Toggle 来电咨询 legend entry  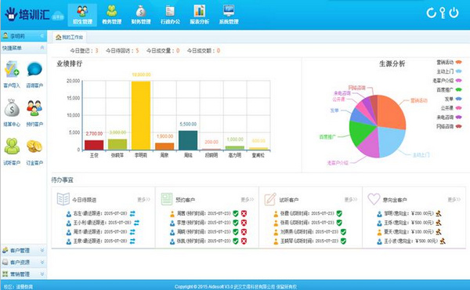pyautogui.click(x=449, y=118)
